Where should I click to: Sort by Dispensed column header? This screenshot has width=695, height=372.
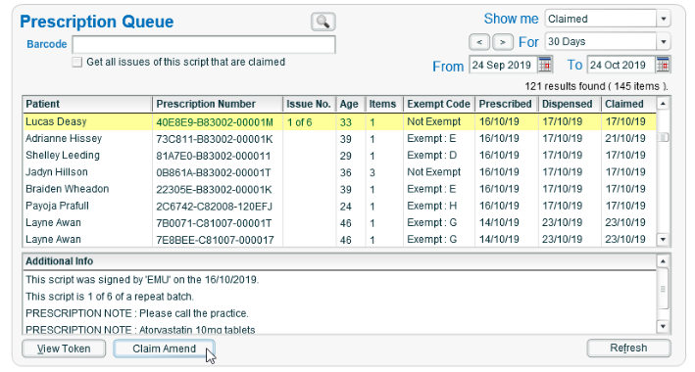pyautogui.click(x=570, y=104)
